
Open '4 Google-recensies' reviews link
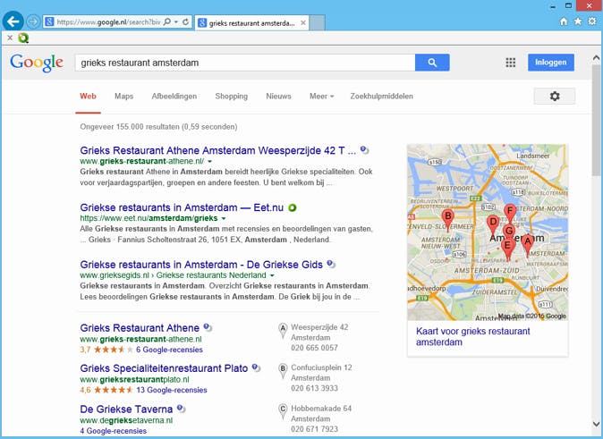(x=113, y=431)
